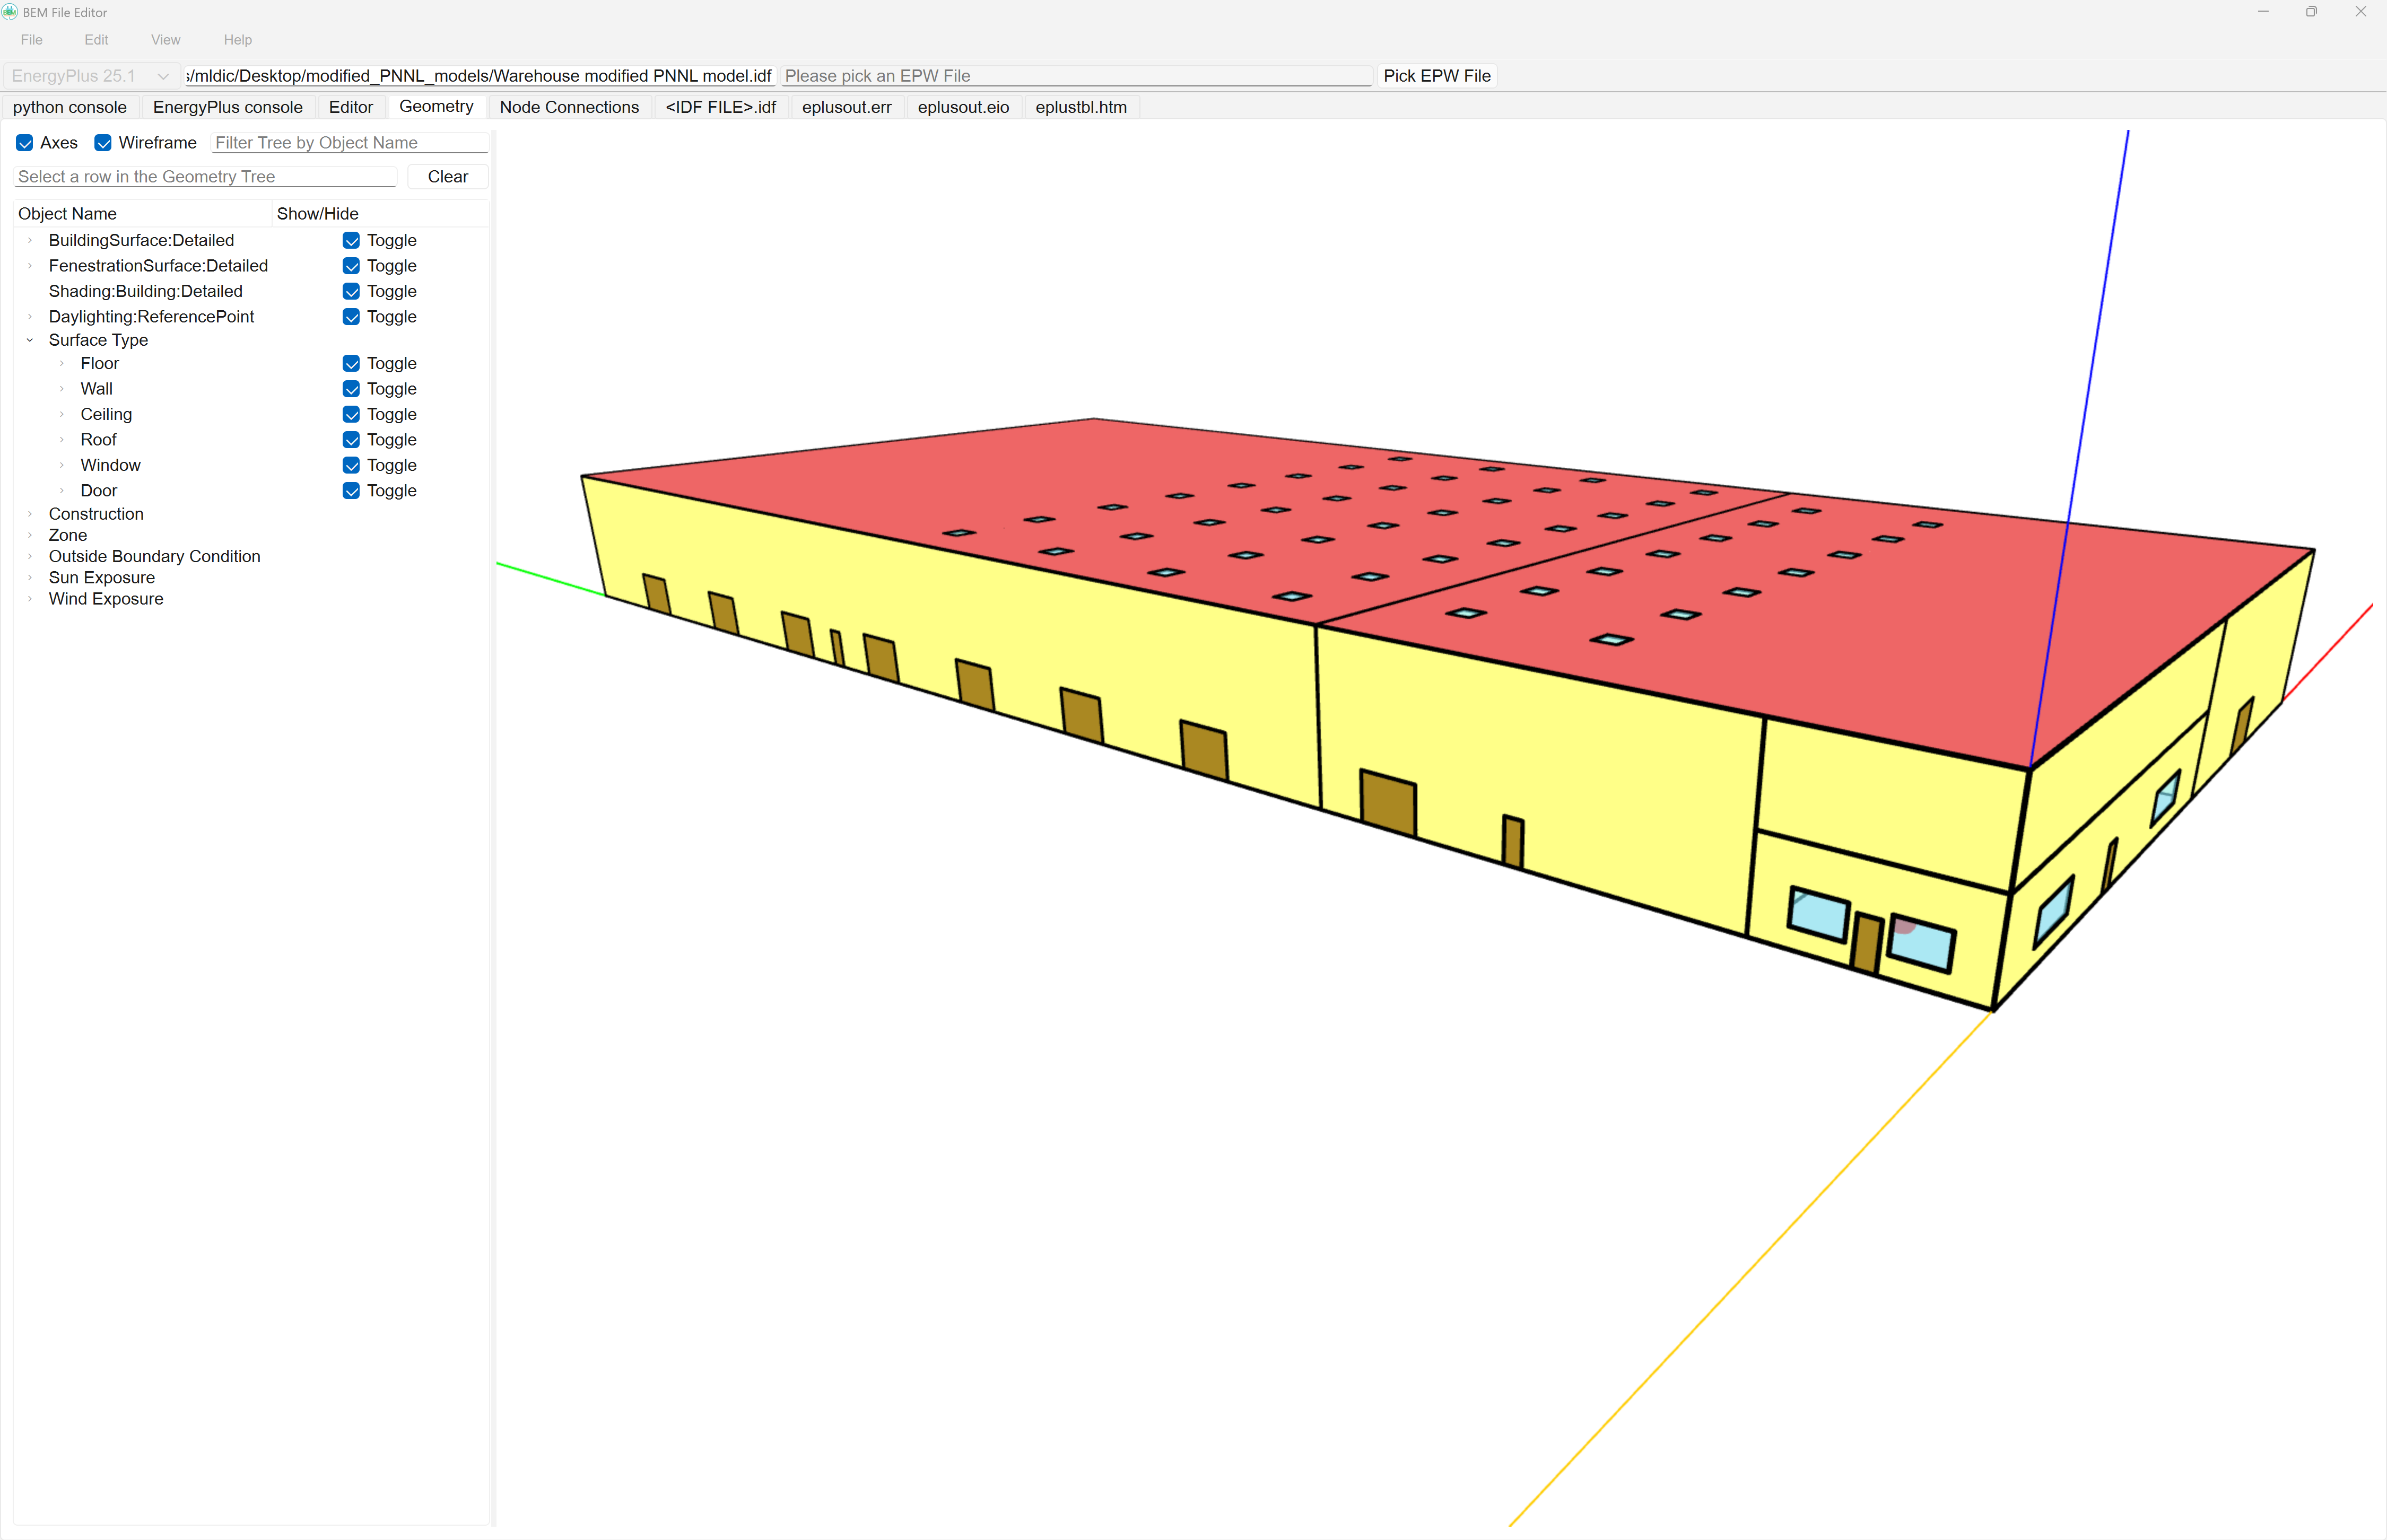Click the EPW file path field

click(1076, 76)
